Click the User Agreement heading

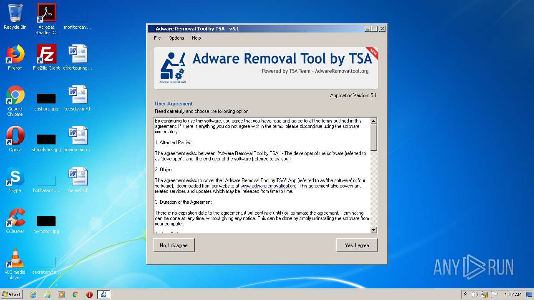[174, 104]
